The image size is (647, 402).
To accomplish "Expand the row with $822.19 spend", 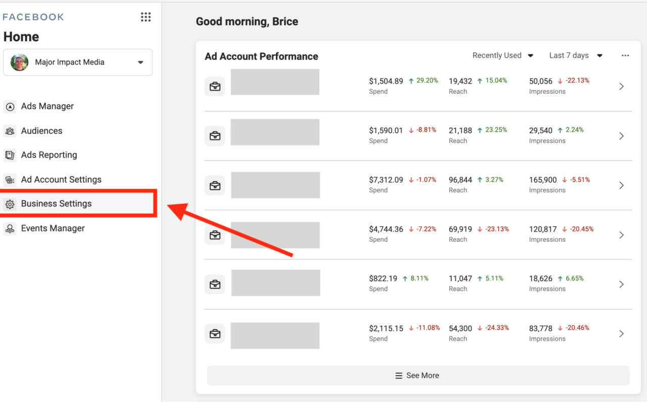I will coord(622,284).
